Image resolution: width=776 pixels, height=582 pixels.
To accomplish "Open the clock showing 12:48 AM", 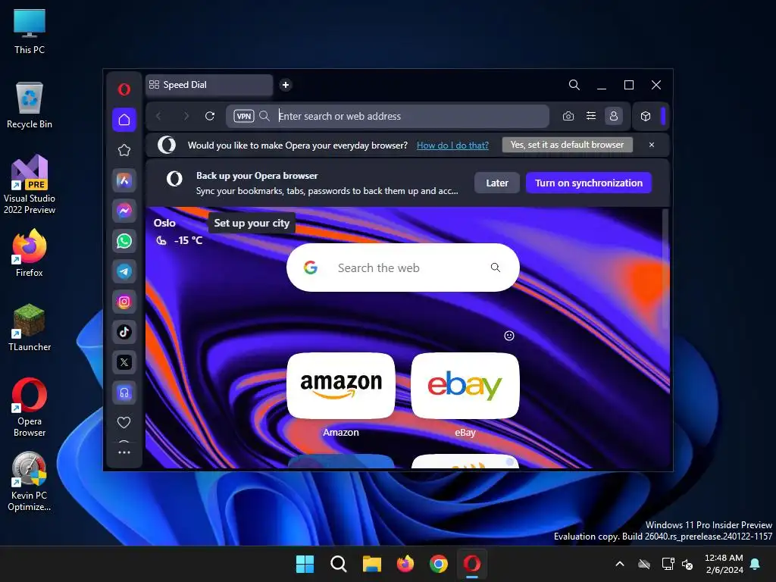I will (x=724, y=564).
